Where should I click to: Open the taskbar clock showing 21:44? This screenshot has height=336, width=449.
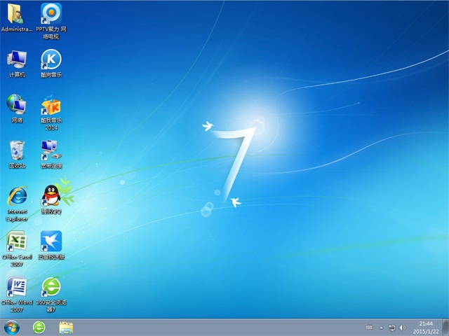[426, 327]
